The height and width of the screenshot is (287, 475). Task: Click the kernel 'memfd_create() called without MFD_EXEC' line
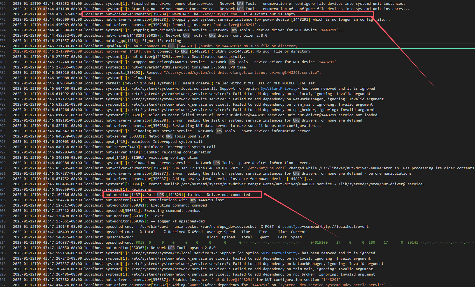[x=164, y=83]
